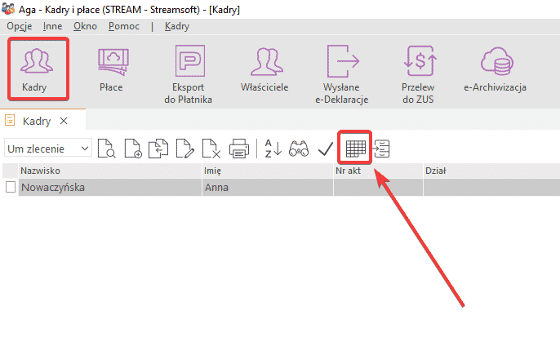Click the delete record icon
This screenshot has width=560, height=355.
(x=211, y=149)
